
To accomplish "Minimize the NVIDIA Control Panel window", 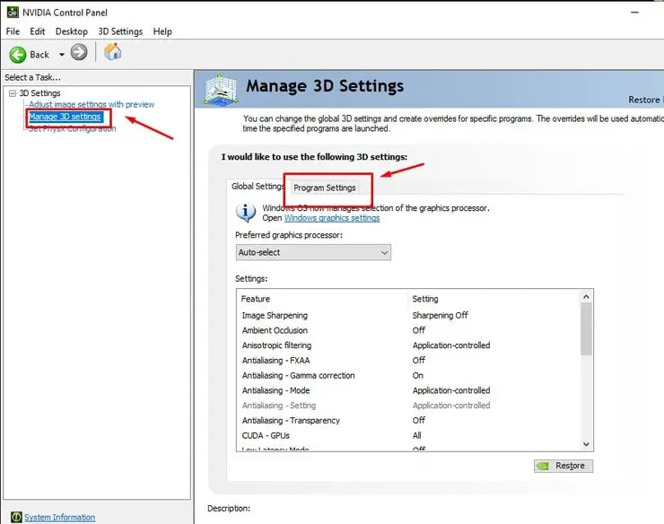I will [634, 13].
